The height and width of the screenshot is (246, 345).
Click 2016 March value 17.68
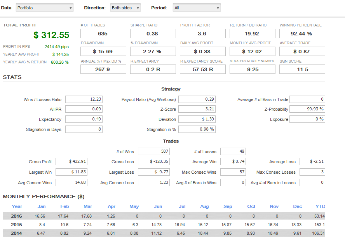[x=87, y=216]
